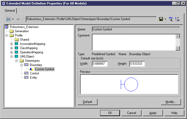Select OperationMapping tree label
187x119 pixels.
pyautogui.click(x=32, y=52)
